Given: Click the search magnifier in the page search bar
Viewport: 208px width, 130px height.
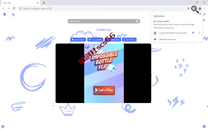Looking at the screenshot, I should click(x=137, y=21).
